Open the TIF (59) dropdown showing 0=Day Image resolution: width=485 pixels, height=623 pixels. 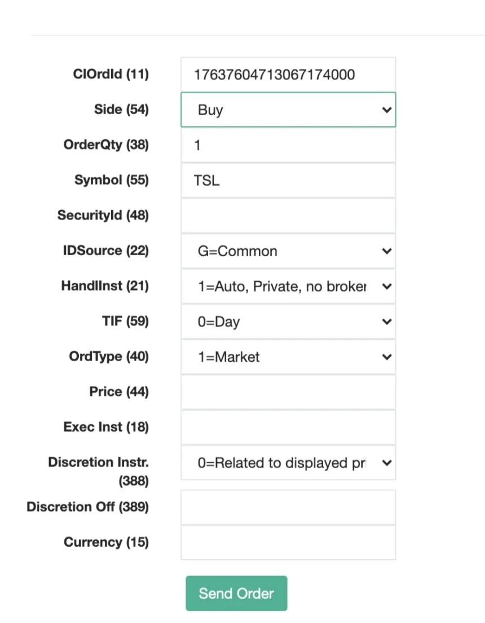(x=288, y=322)
